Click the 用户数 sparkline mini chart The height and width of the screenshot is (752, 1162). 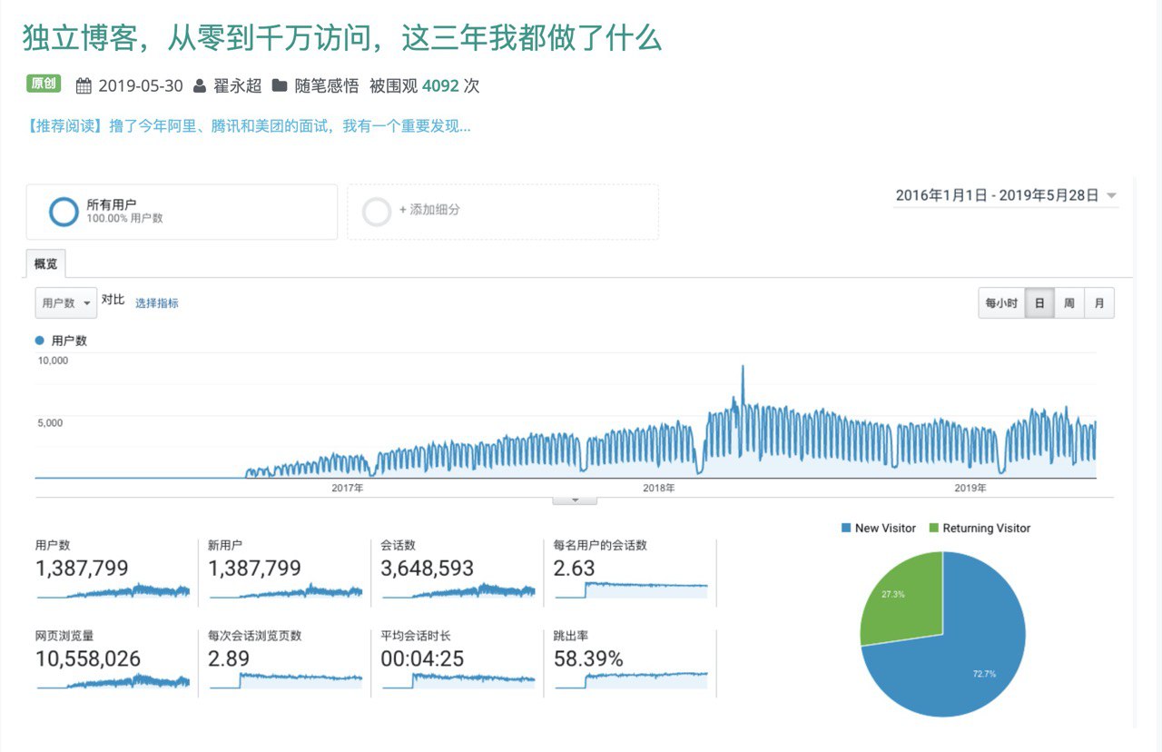pos(113,591)
